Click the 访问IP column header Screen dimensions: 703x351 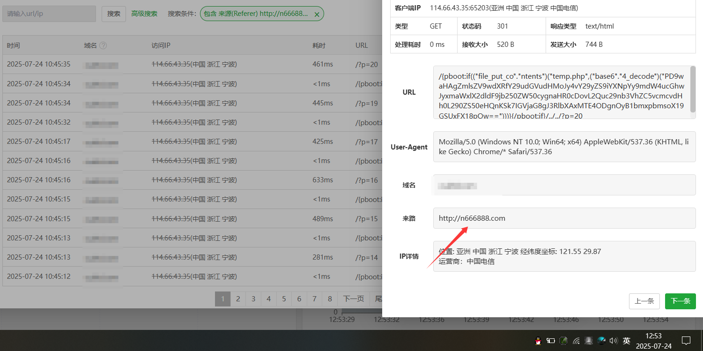point(161,45)
